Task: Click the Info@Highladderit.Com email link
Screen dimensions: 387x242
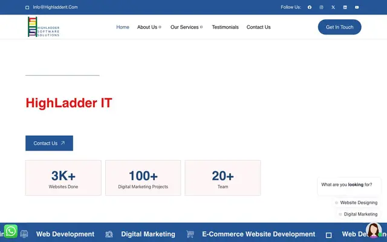Action: [55, 7]
